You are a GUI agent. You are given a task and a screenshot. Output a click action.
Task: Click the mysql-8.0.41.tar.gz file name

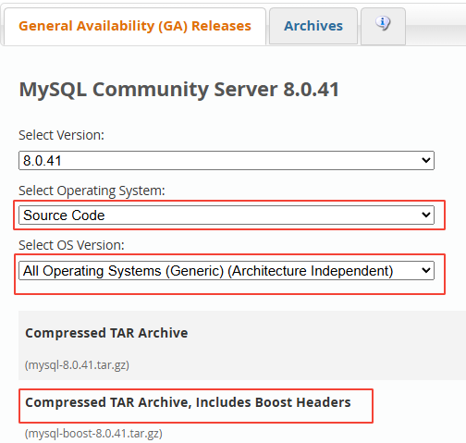coord(77,365)
